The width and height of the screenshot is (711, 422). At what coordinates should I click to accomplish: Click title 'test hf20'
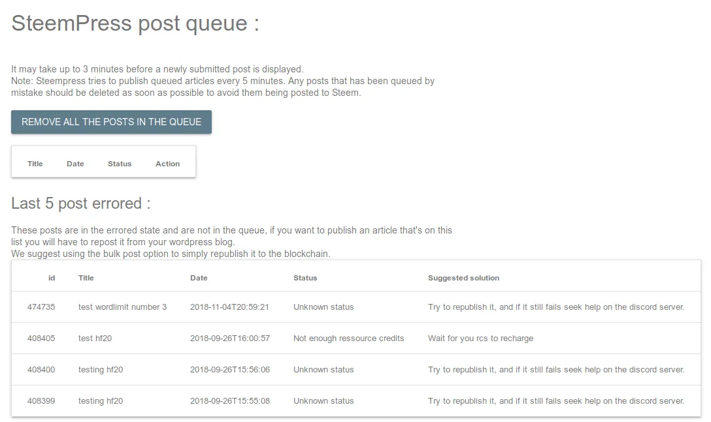click(x=95, y=339)
